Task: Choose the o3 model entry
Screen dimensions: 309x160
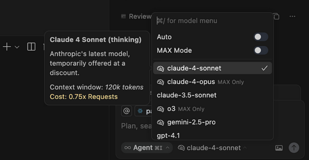Action: pos(171,109)
